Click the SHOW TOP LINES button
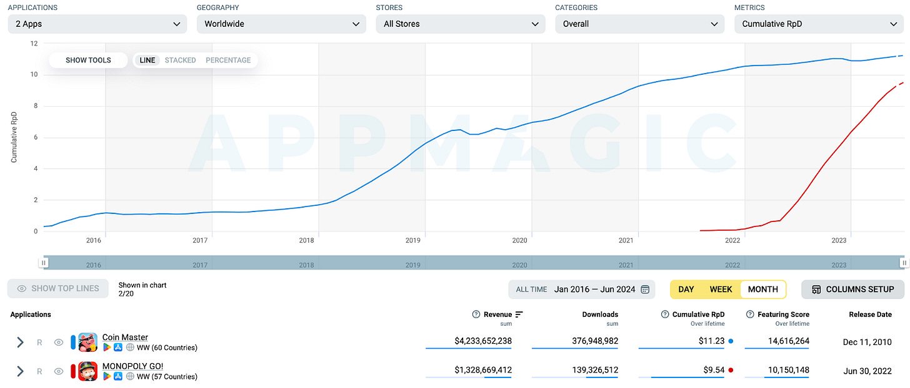 click(x=58, y=289)
